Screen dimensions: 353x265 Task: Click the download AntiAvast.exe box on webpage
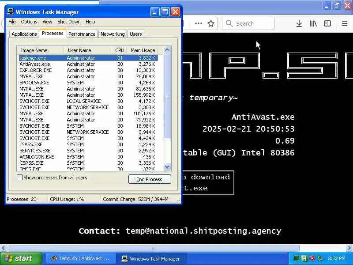[208, 182]
